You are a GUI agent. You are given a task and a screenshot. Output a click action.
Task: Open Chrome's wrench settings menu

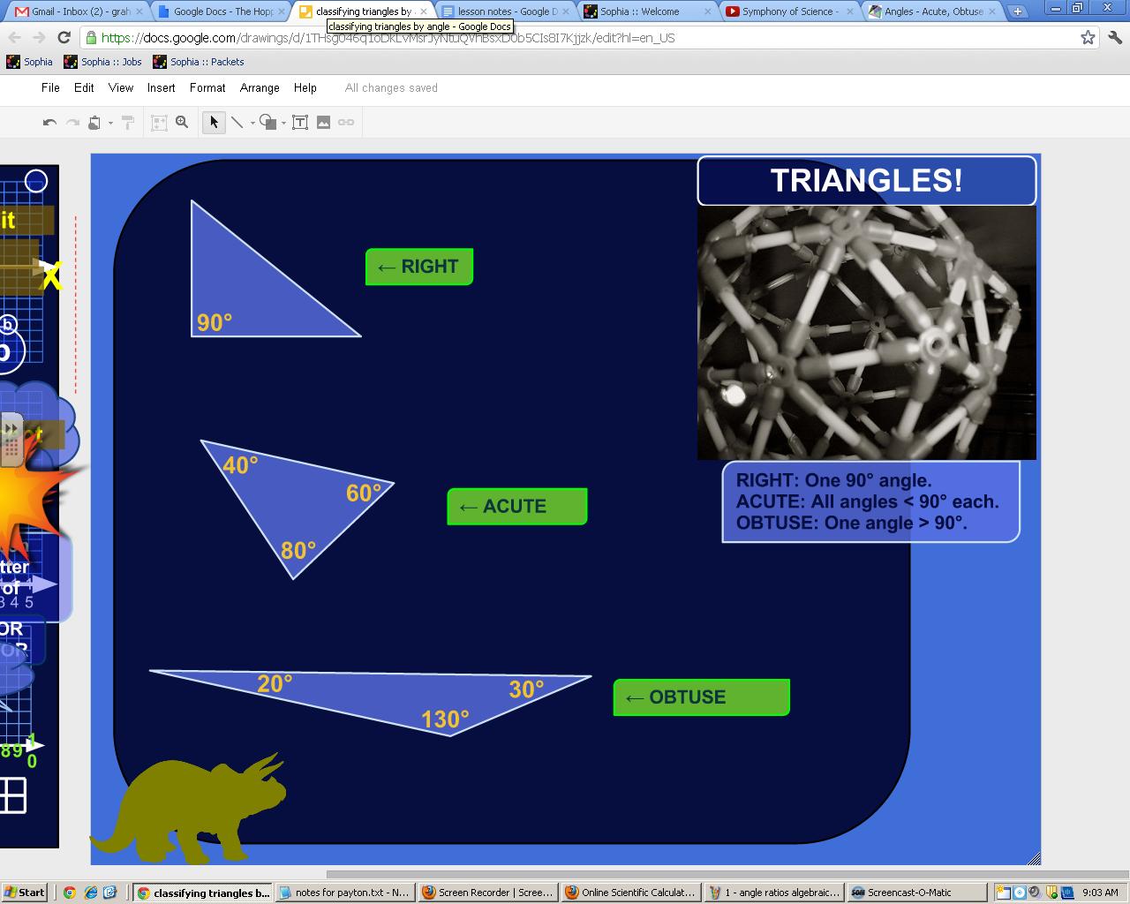coord(1114,38)
